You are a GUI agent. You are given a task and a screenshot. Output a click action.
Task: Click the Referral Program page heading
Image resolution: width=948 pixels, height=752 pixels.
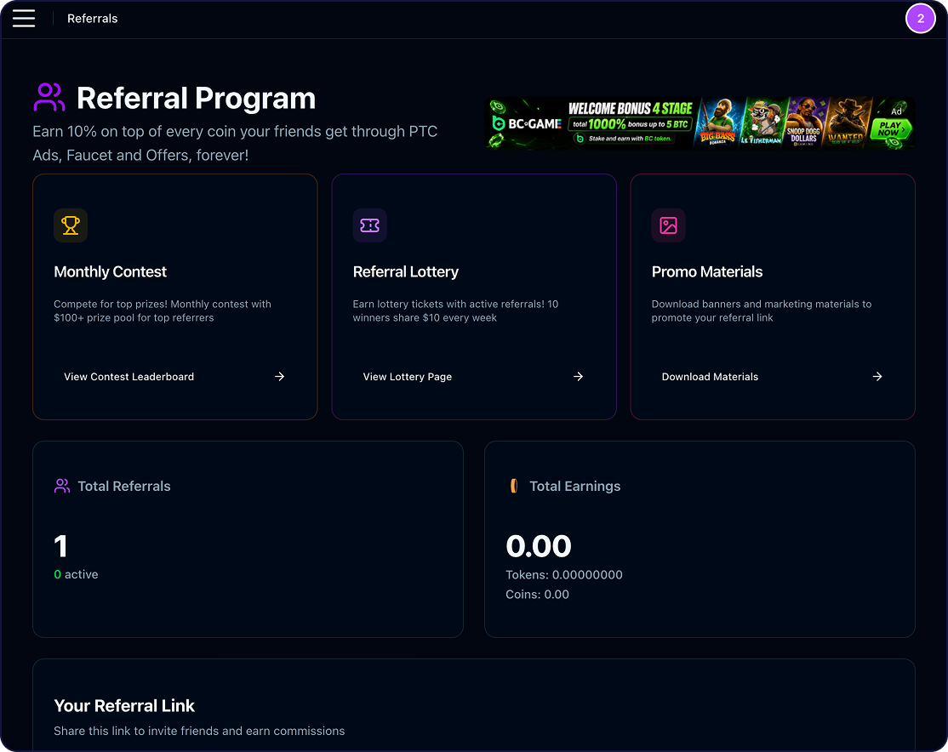point(196,98)
